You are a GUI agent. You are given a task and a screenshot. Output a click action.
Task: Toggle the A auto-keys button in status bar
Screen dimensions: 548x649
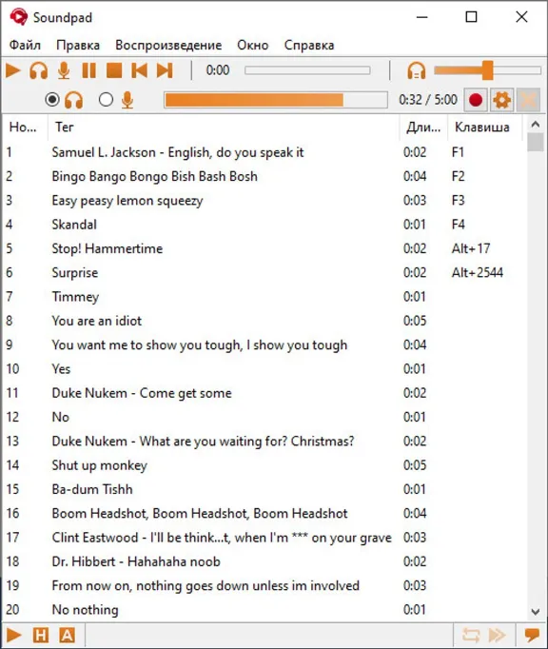[67, 635]
